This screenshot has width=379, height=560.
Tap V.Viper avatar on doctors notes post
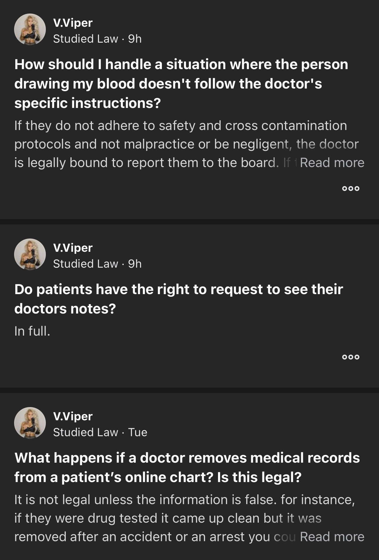point(30,254)
